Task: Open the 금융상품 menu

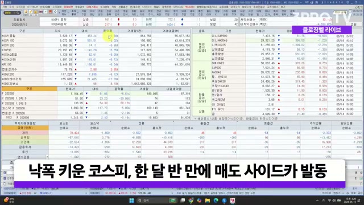Action: pos(224,7)
